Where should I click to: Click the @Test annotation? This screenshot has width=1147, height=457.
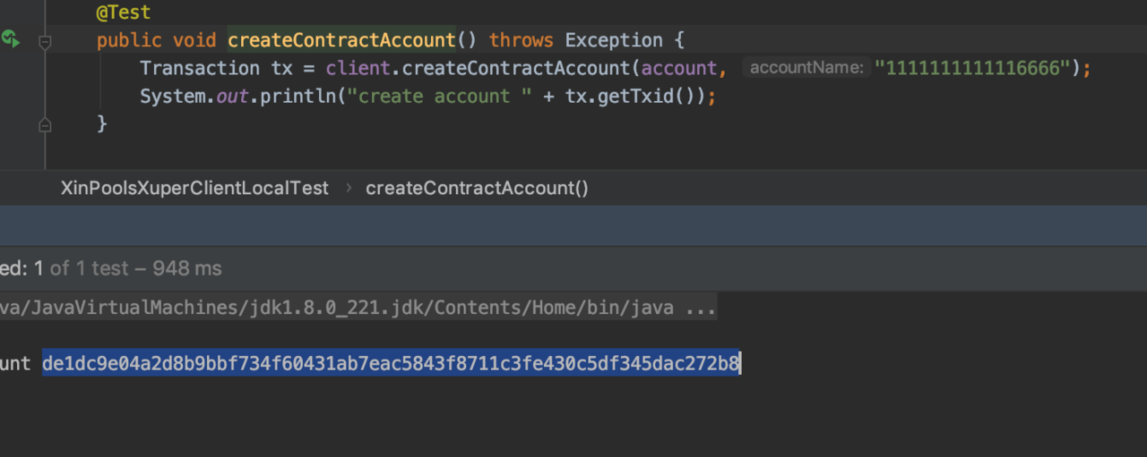pos(124,13)
